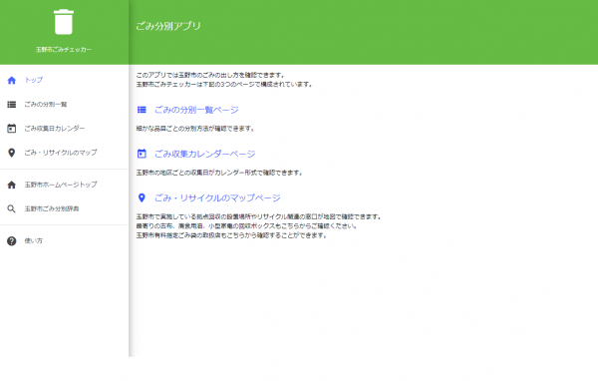Click the calendar icon beside ごみ収集日カレンダー
This screenshot has height=381, width=598.
(x=12, y=129)
